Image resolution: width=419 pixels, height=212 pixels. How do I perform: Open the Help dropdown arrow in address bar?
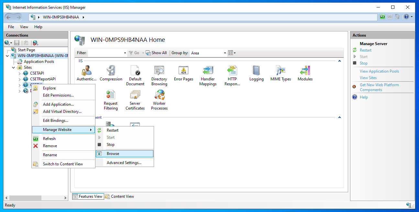(x=412, y=17)
